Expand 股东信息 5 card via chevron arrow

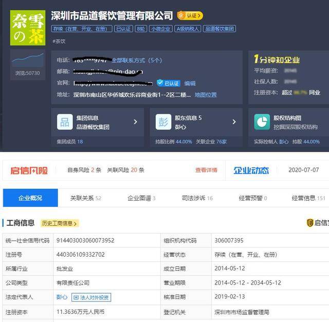[x=234, y=122]
